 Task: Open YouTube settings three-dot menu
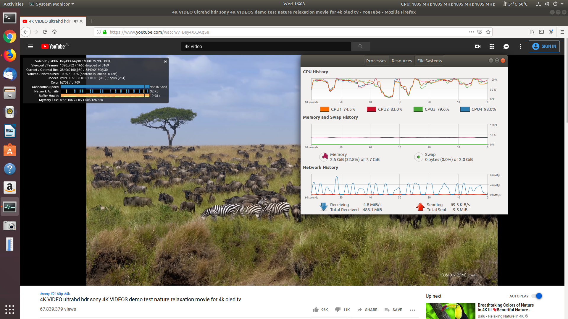point(520,46)
